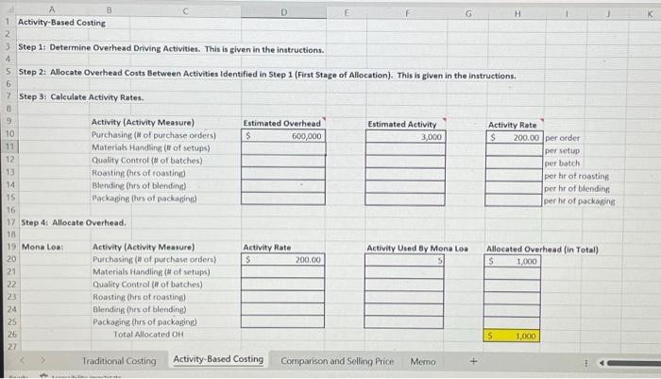Image resolution: width=661 pixels, height=379 pixels.
Task: Click Purchasing (# of purchase orders) in row 10
Action: point(154,135)
